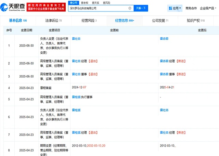The image size is (219, 156).
Task: Click the 负责人变更 item text in row 6
Action: [54, 117]
